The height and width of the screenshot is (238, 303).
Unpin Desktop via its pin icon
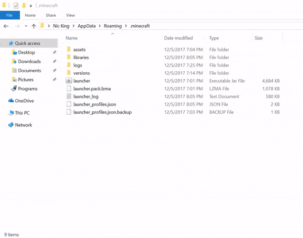coord(55,52)
